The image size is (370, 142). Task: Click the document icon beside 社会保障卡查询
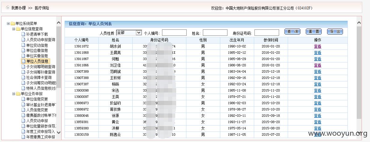(x=23, y=77)
